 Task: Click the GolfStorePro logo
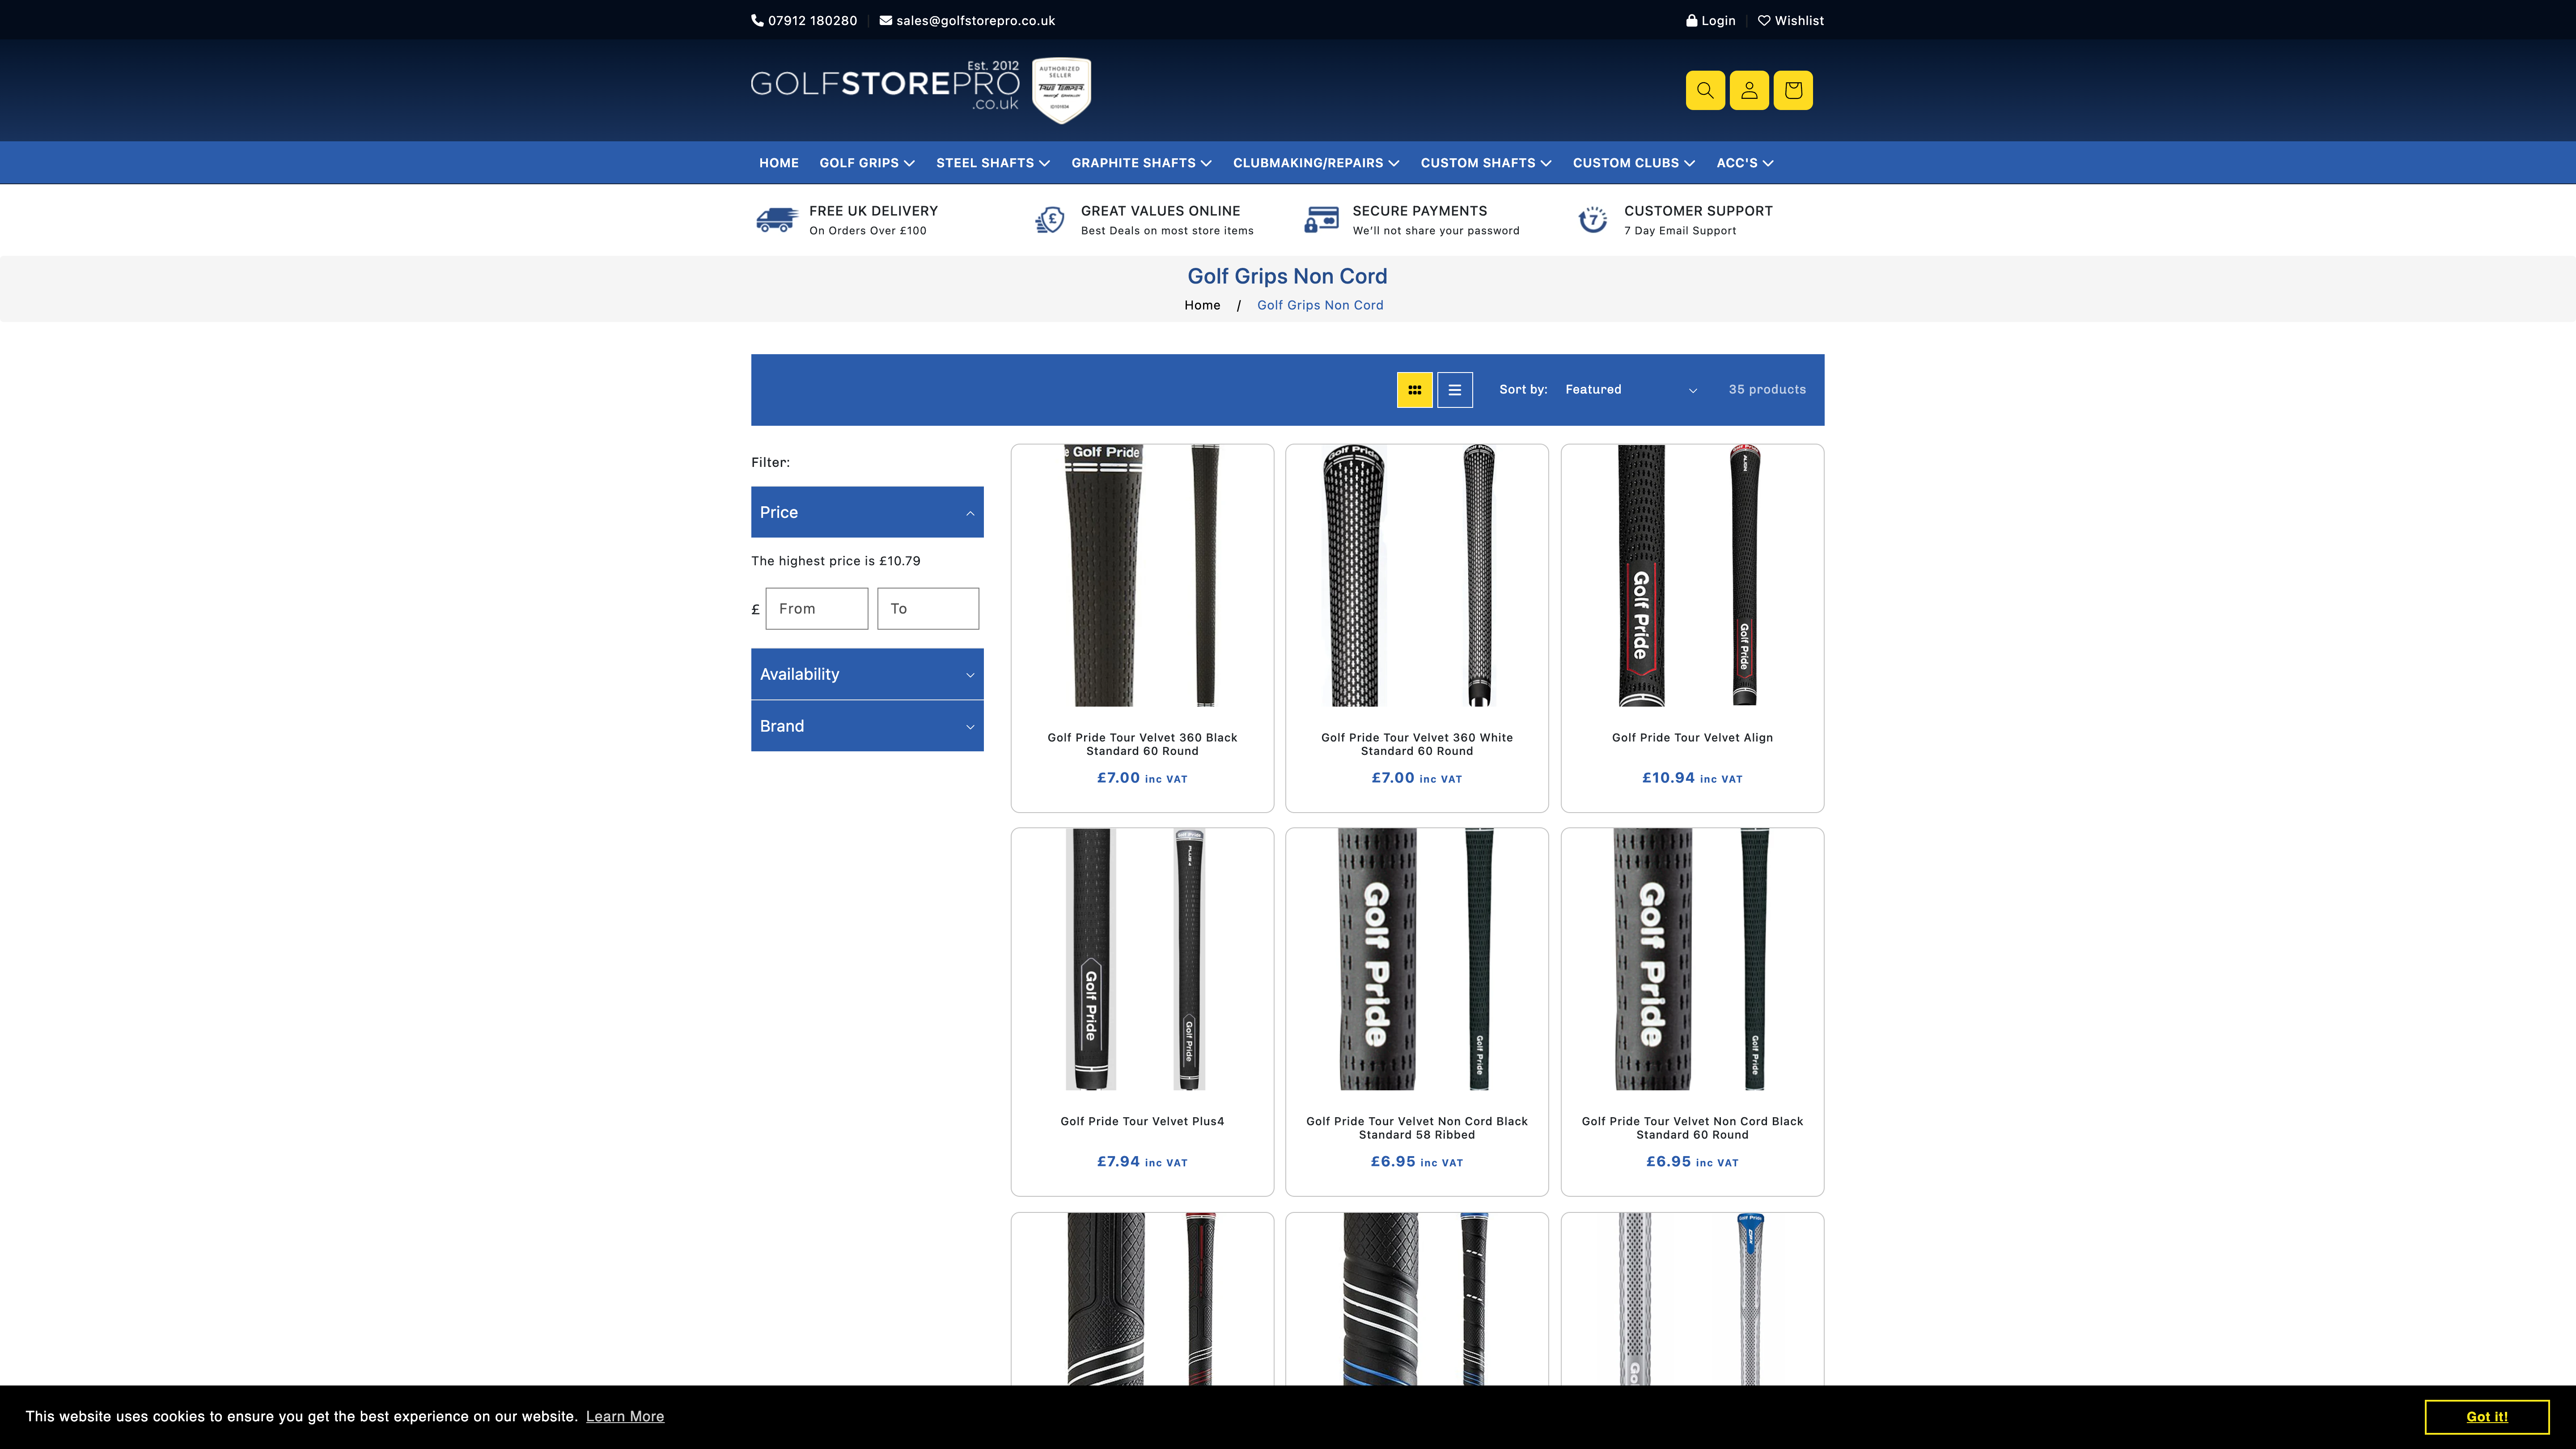(x=885, y=86)
